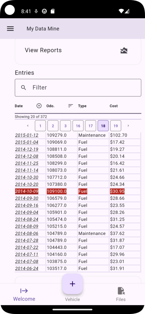The height and width of the screenshot is (314, 145).
Task: Open entry dated 2014-08-24
Action: point(27,219)
